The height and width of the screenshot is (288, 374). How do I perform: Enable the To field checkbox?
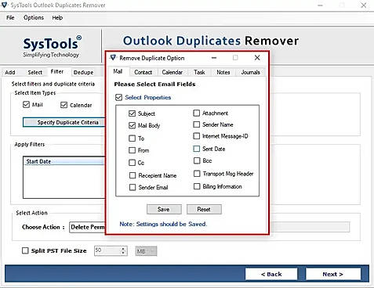click(x=133, y=139)
